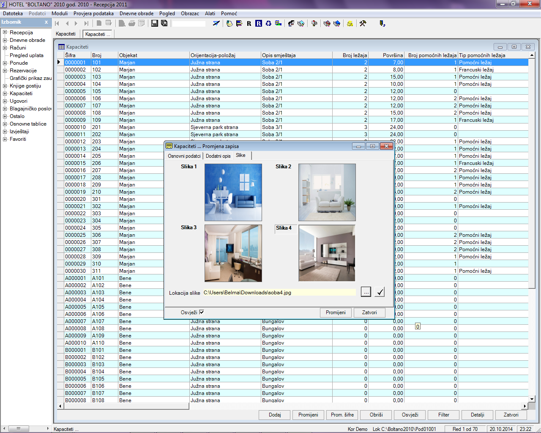Click the hammer and tools toolbar icon
This screenshot has height=433, width=541.
363,23
